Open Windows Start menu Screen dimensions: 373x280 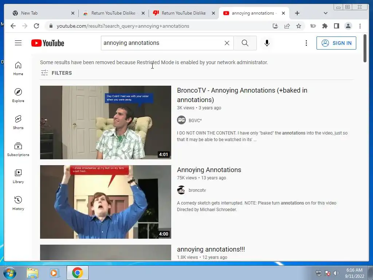tap(10, 273)
